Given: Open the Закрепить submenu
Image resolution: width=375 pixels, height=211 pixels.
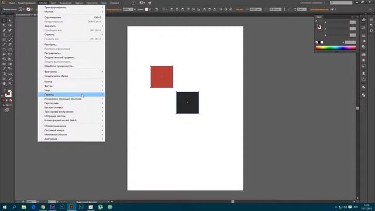Looking at the screenshot, I should (x=71, y=26).
